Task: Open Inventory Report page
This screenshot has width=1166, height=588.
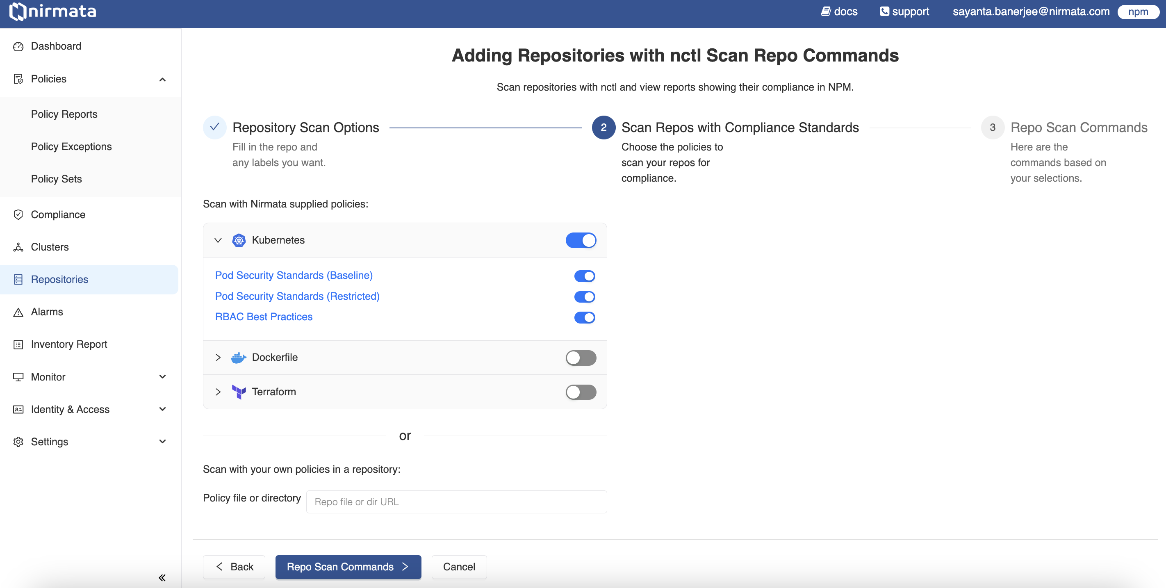Action: 69,344
